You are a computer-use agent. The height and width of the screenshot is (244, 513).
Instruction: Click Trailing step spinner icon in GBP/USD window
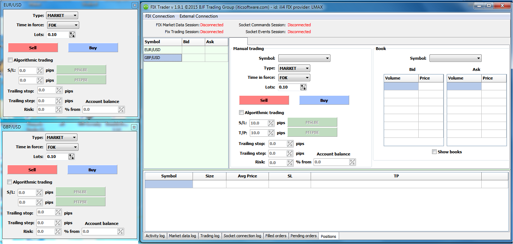click(x=58, y=223)
